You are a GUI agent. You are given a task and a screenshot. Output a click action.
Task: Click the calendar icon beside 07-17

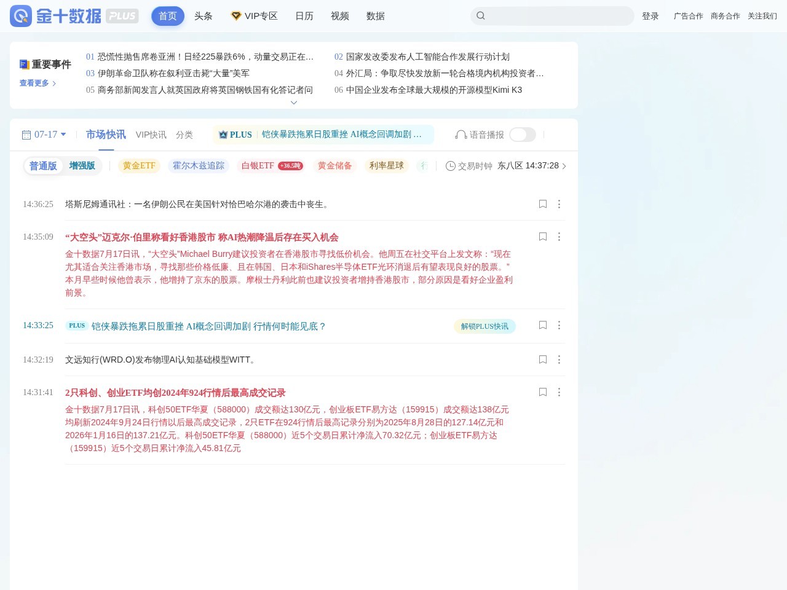coord(26,135)
